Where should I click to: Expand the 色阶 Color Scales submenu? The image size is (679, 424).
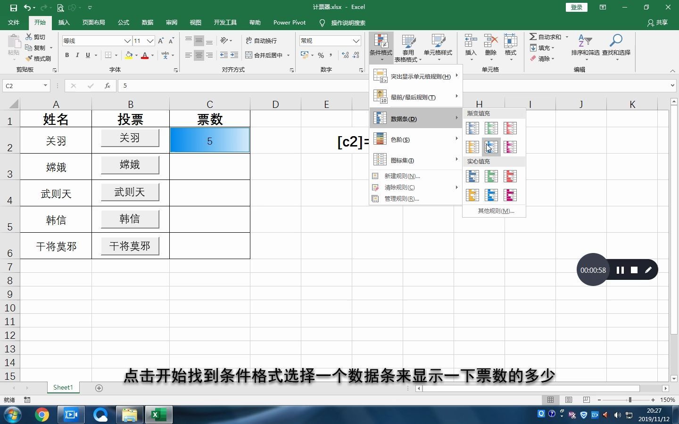coord(401,139)
